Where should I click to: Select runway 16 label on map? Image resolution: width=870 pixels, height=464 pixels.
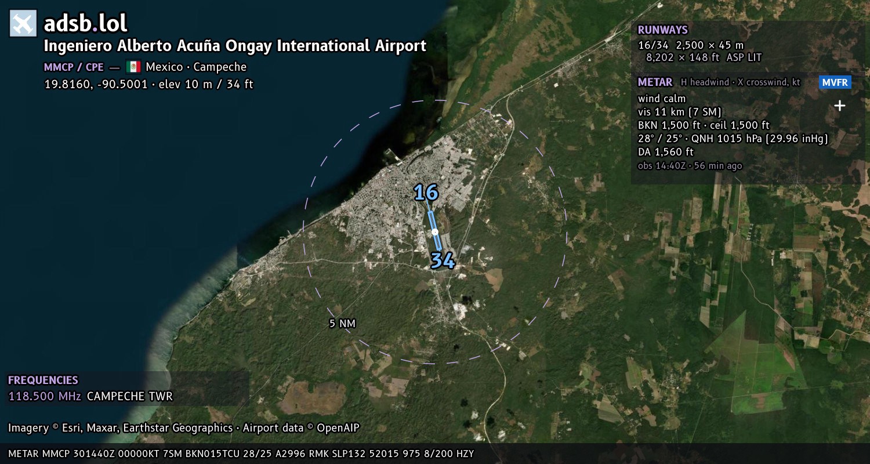click(x=426, y=193)
